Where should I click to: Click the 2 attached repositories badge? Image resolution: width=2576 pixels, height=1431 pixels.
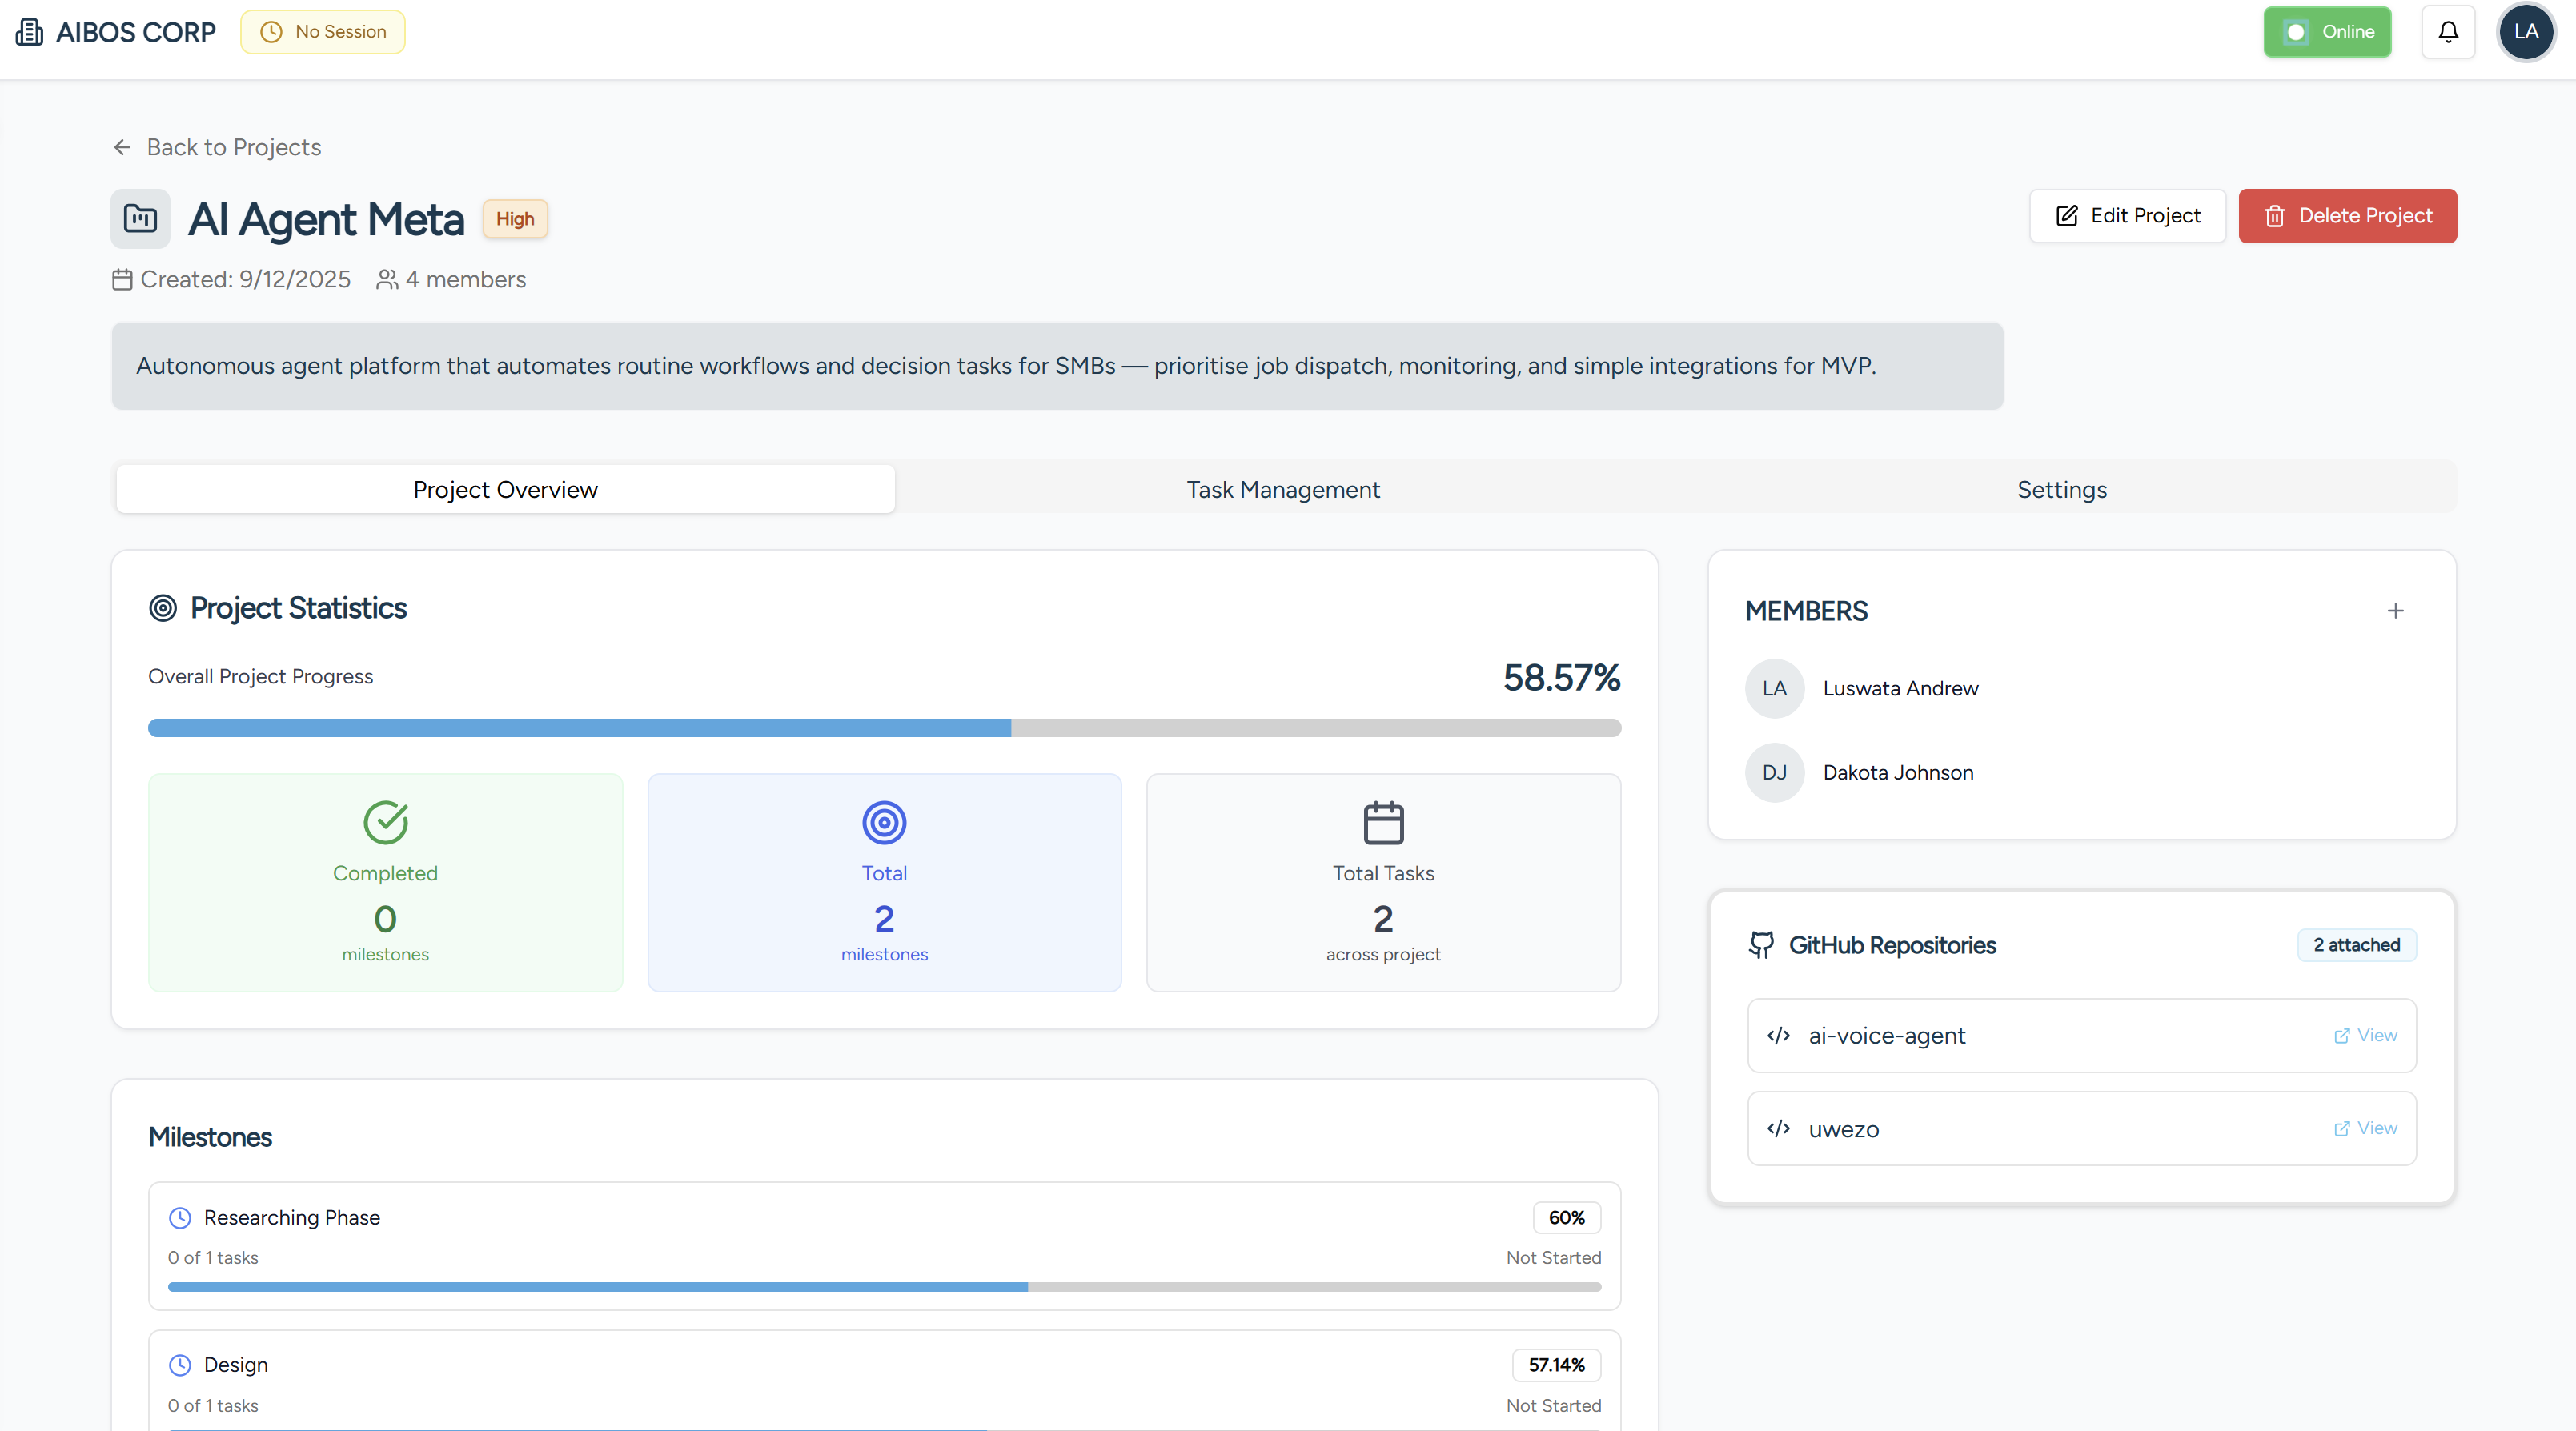2356,945
